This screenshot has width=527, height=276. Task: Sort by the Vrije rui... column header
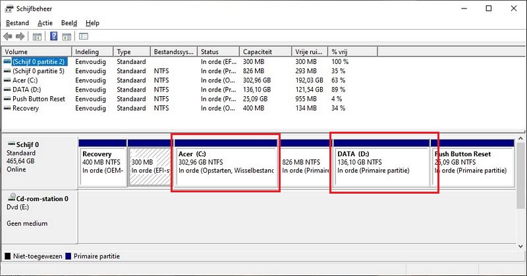pos(310,52)
